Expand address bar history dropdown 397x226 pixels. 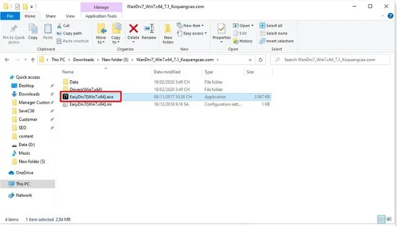[x=250, y=60]
